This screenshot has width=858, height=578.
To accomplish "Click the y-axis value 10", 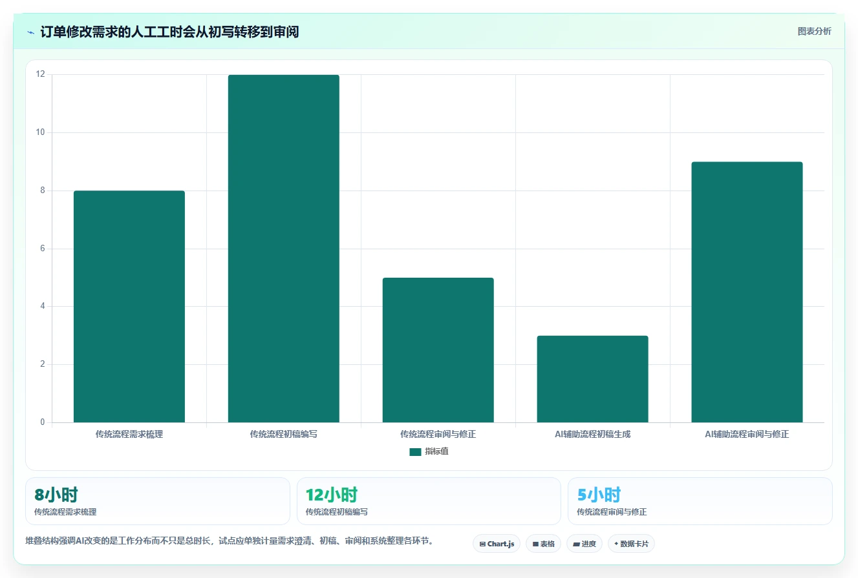I will (x=41, y=132).
